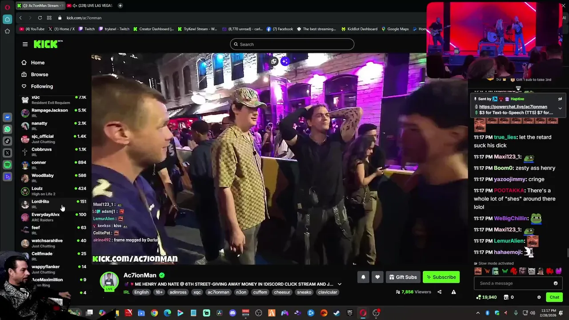Go to Opera start page home icon
The height and width of the screenshot is (320, 569).
click(x=7, y=20)
